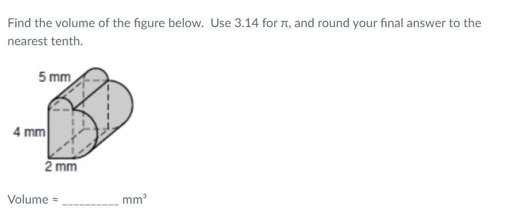Click the 4 mm height label

29,132
